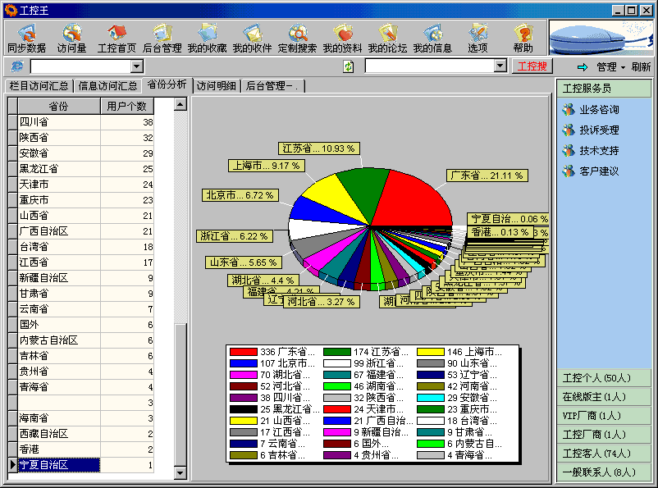The image size is (658, 488).
Task: Click the red 广东省 legend swatch
Action: coord(244,352)
